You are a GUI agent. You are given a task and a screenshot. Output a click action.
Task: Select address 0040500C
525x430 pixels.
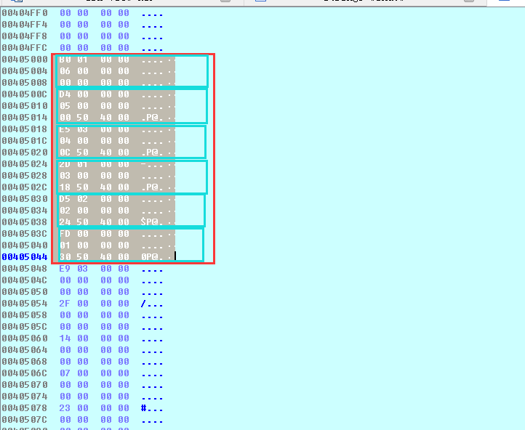click(25, 94)
